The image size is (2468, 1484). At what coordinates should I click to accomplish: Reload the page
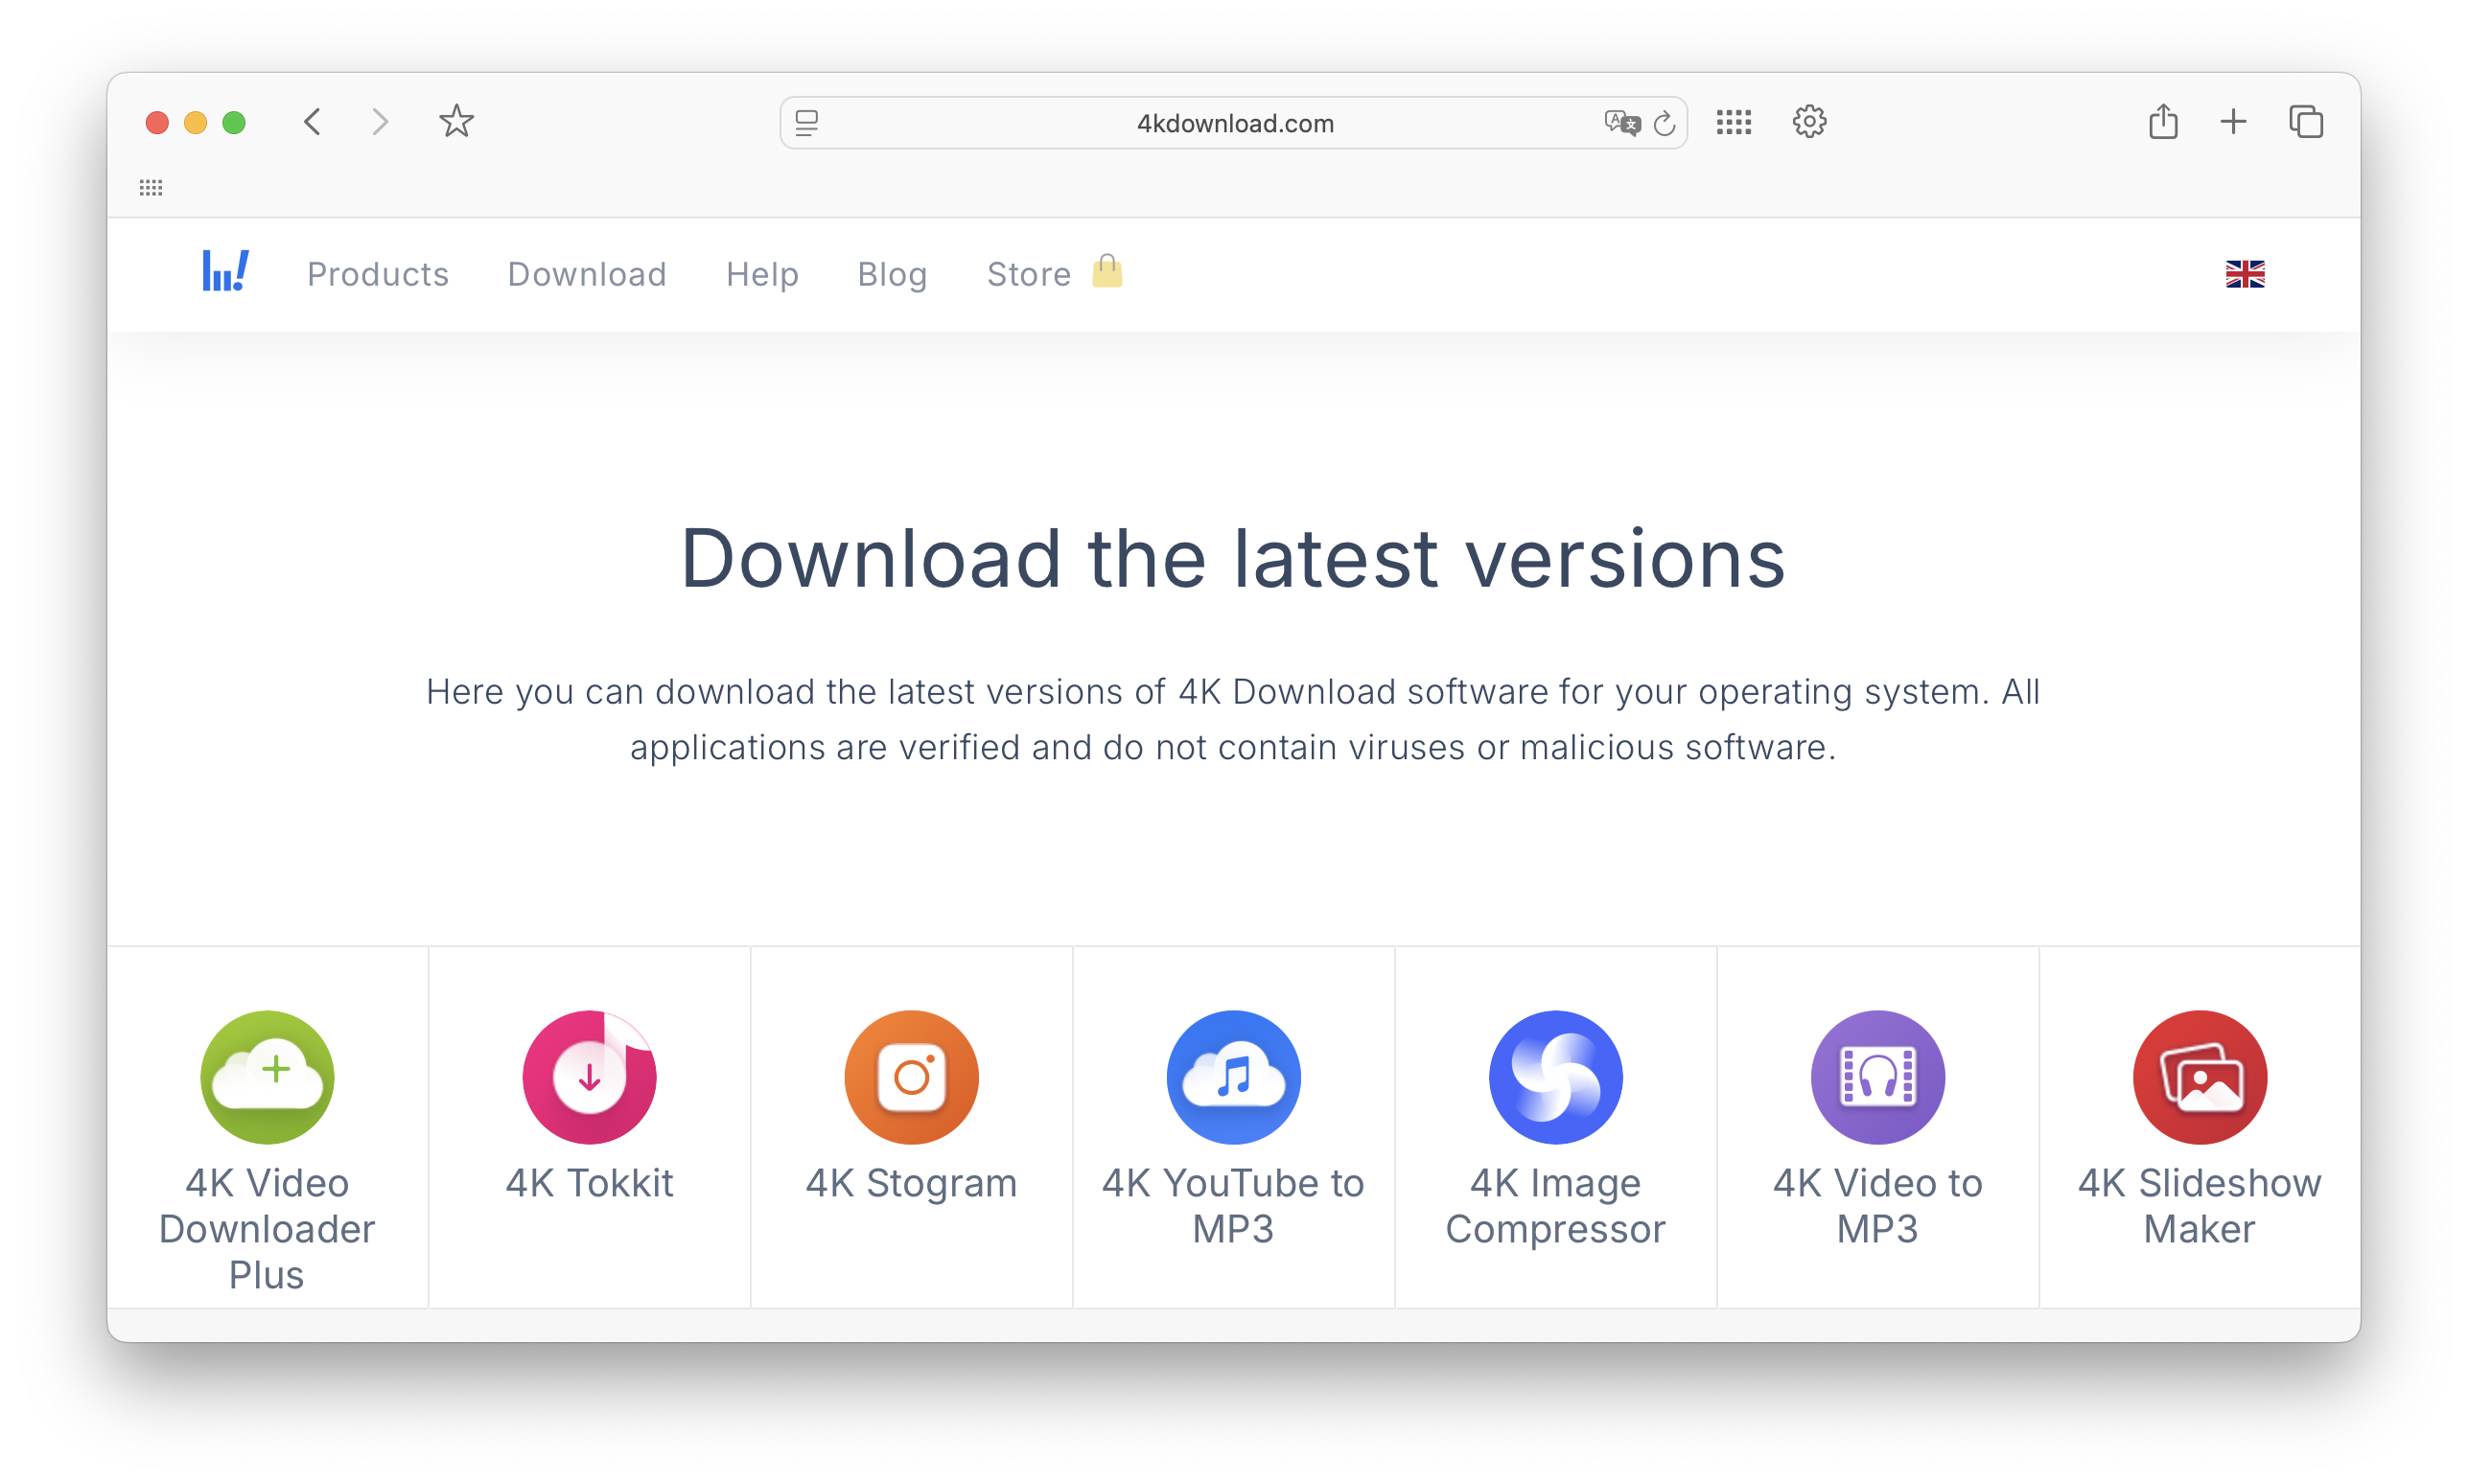coord(1664,123)
